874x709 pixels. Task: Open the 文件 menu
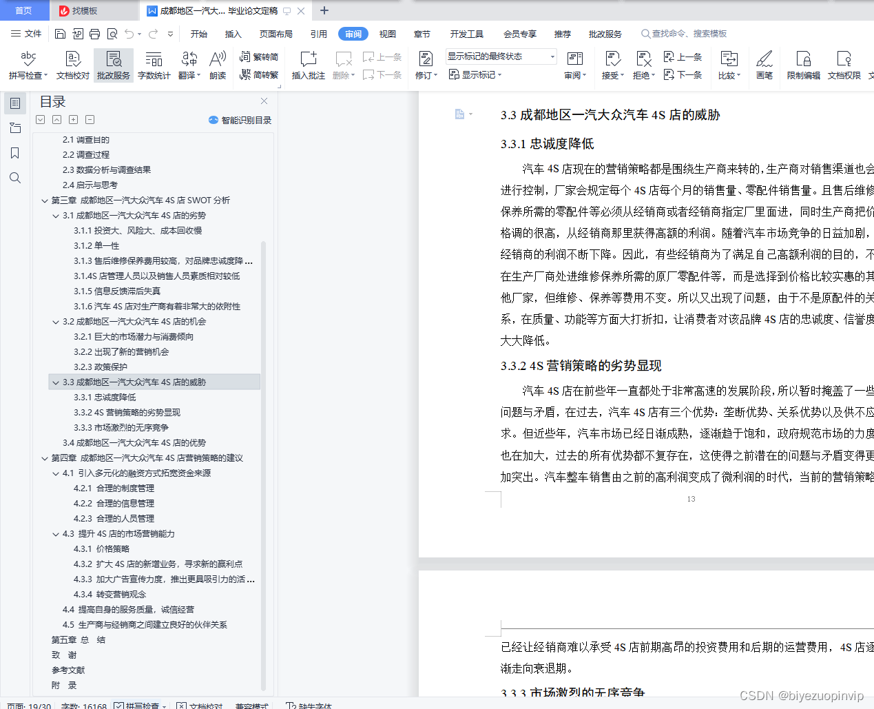pyautogui.click(x=26, y=34)
